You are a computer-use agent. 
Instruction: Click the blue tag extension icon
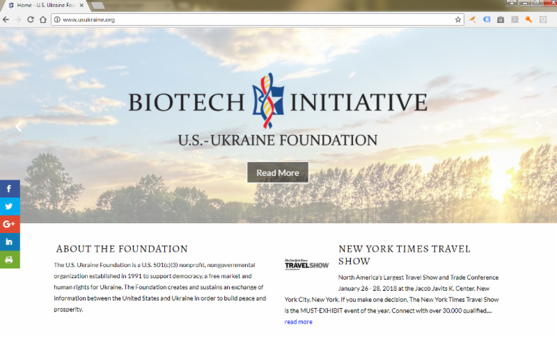coord(487,19)
